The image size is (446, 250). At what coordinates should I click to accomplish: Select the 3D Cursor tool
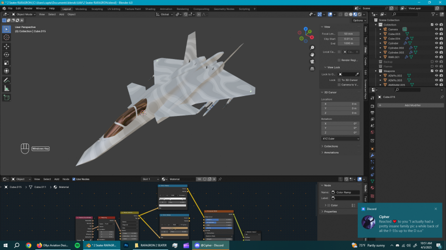(x=6, y=37)
